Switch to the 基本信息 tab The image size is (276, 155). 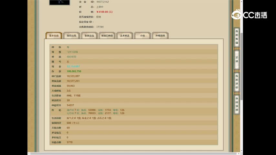pos(54,36)
